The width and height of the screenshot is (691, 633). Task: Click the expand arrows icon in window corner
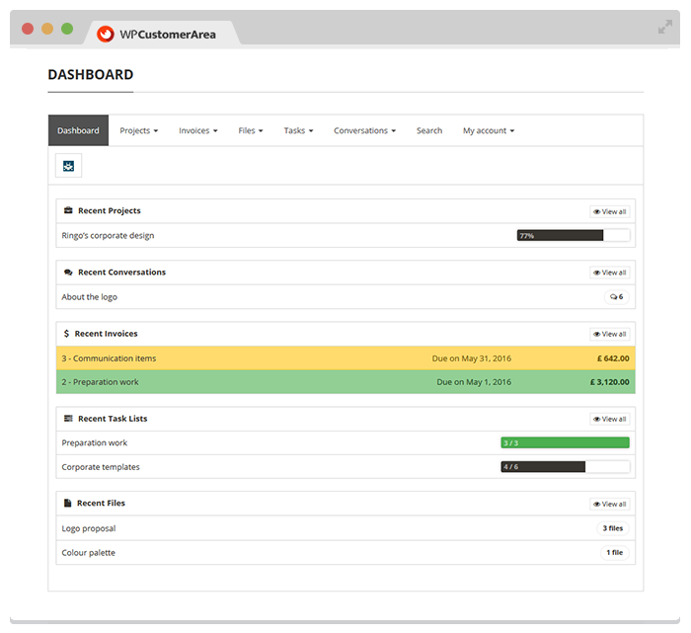(x=665, y=28)
